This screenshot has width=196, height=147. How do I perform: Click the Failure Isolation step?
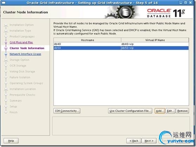coord(20,77)
